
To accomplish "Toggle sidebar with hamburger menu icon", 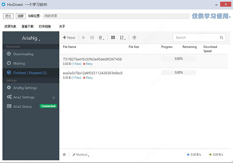I will [x=64, y=154].
